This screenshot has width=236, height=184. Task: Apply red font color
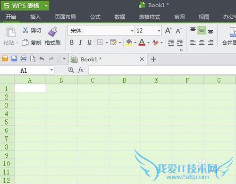(142, 42)
